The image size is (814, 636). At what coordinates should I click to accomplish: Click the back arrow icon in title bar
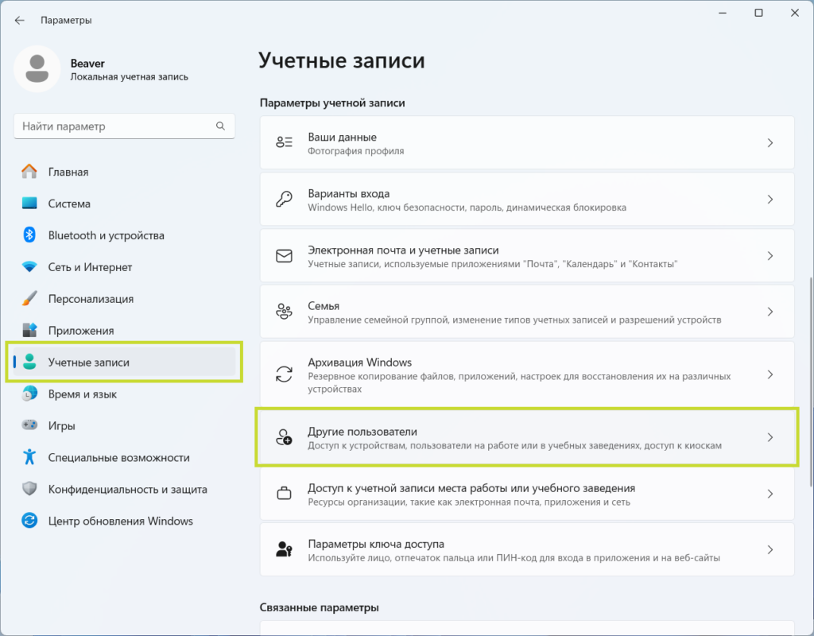coord(20,20)
